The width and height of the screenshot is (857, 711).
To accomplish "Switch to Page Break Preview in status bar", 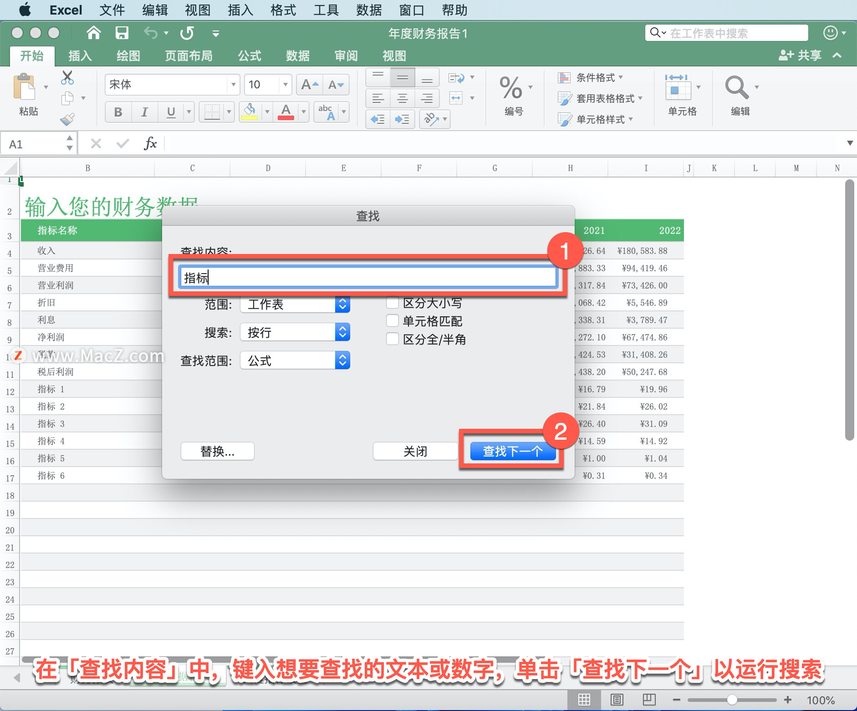I will pos(649,700).
